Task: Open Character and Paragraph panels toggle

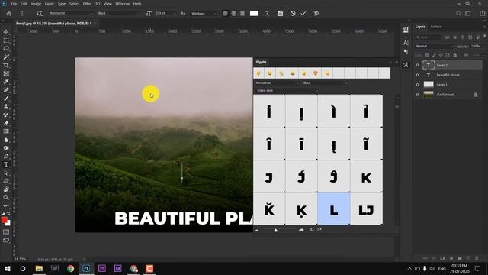Action: (x=280, y=14)
